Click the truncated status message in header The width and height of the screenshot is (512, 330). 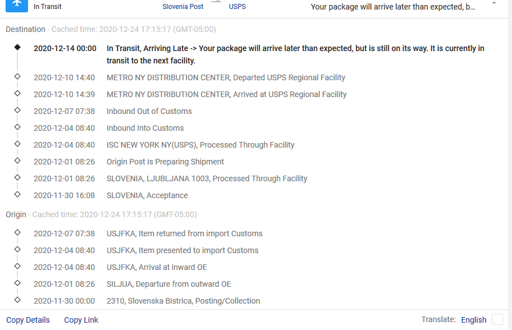[393, 7]
